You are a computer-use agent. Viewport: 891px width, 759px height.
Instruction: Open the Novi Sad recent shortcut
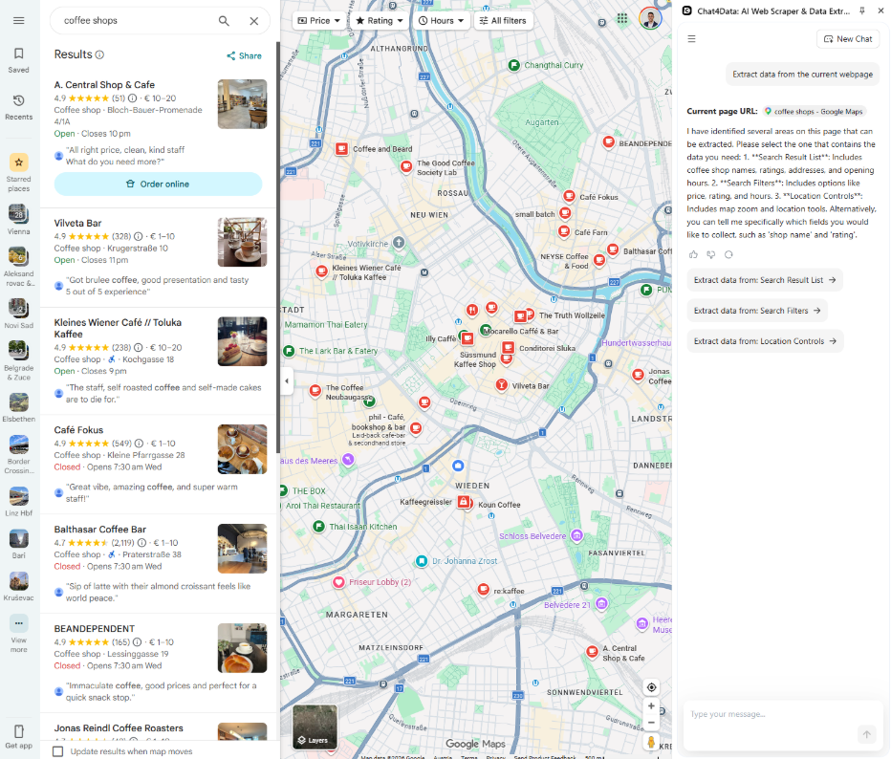click(19, 314)
